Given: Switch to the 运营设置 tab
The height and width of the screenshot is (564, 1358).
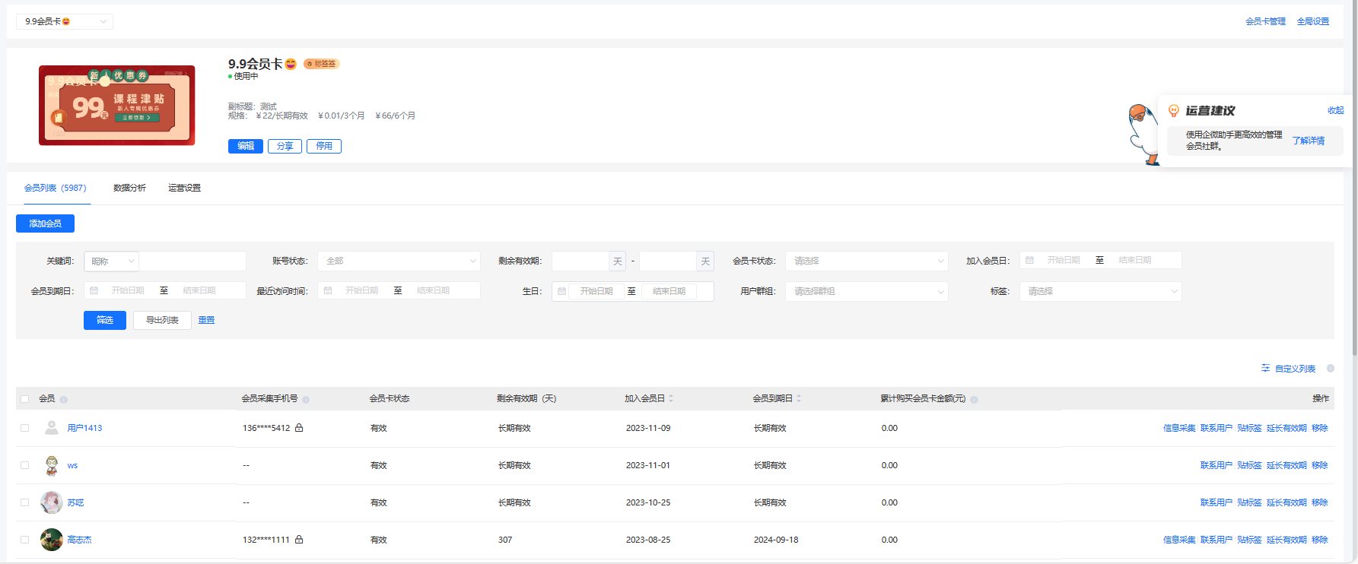Looking at the screenshot, I should click(x=184, y=188).
